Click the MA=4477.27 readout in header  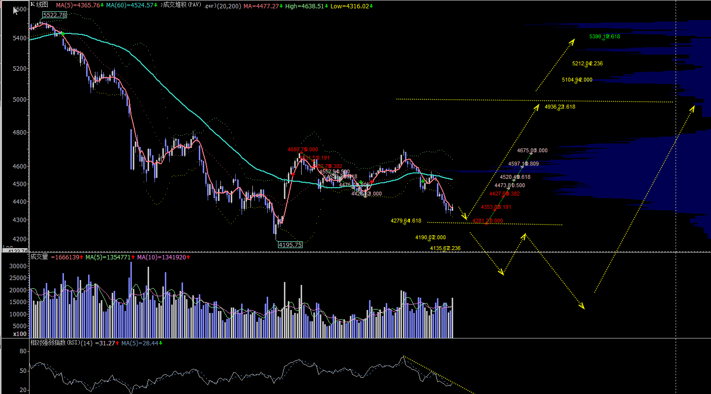tap(262, 6)
